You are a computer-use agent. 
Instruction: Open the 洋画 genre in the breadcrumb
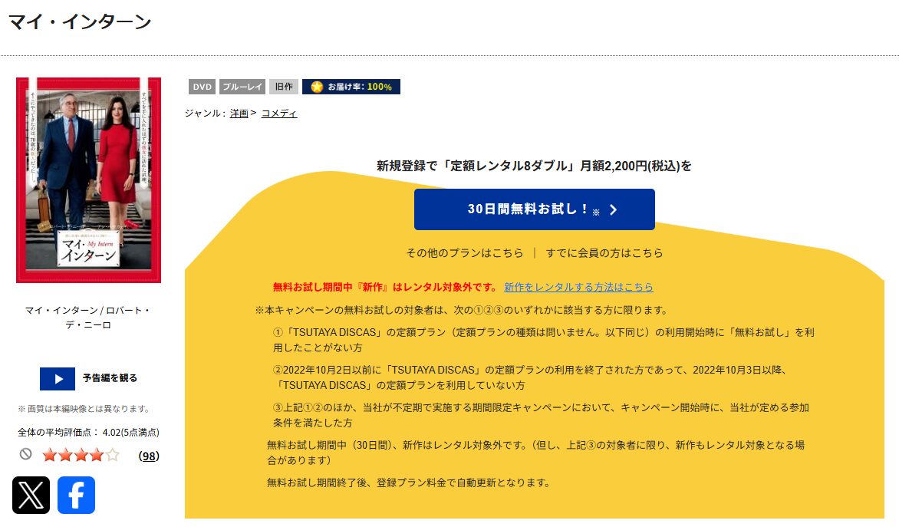(x=239, y=112)
